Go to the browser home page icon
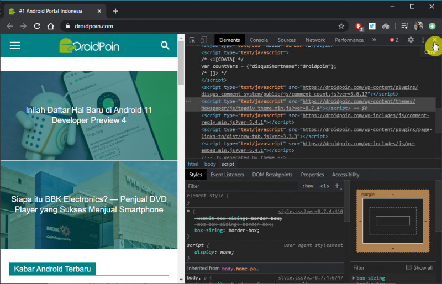 pos(51,26)
